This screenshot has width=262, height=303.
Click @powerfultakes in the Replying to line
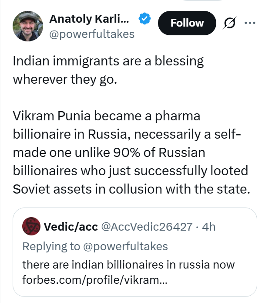124,246
